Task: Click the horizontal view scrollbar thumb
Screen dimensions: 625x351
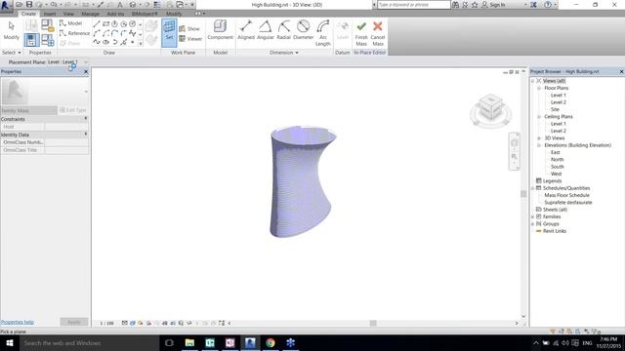Action: [373, 323]
